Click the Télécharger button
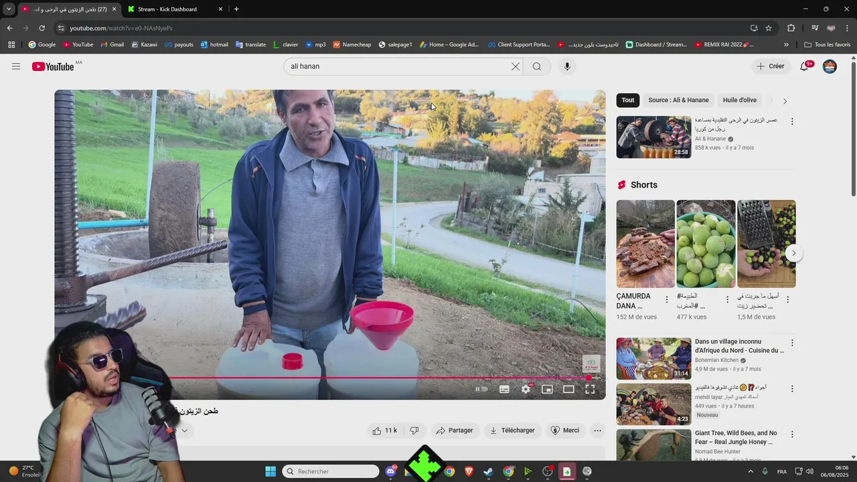 tap(513, 430)
